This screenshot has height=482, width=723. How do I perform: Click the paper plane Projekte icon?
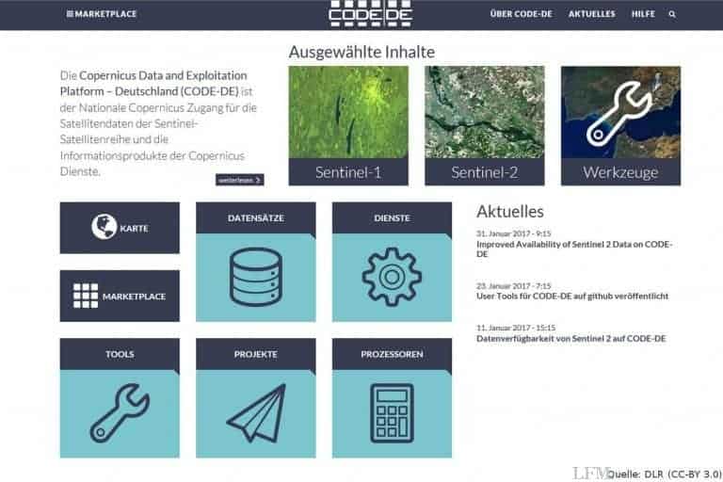coord(255,410)
